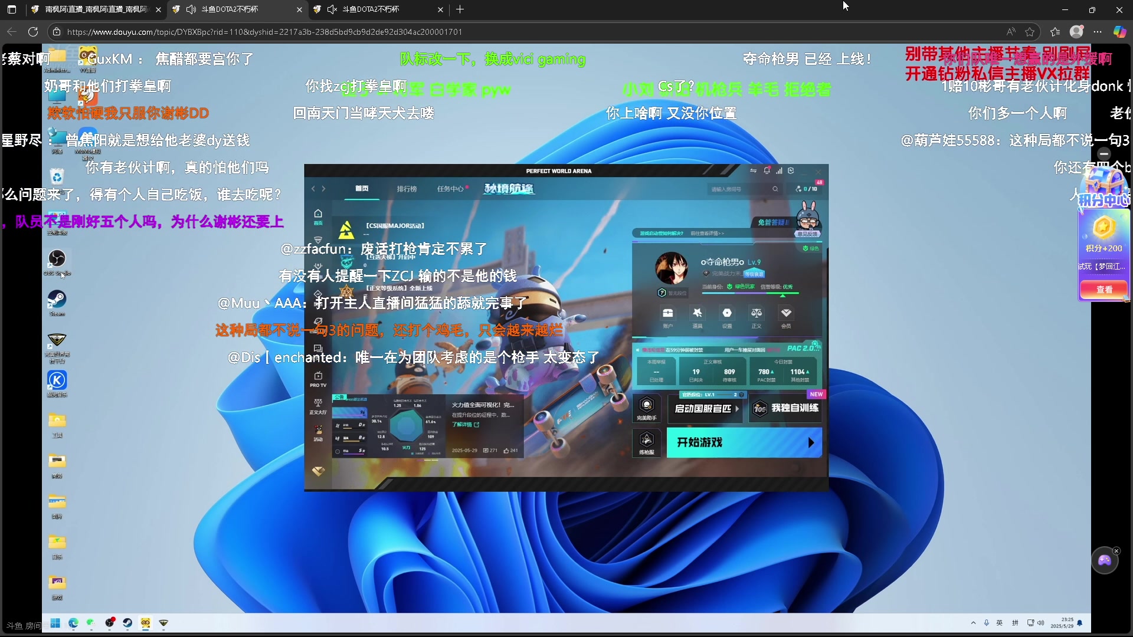Viewport: 1133px width, 637px height.
Task: Open the 道具 items icon on profile card
Action: pyautogui.click(x=698, y=317)
